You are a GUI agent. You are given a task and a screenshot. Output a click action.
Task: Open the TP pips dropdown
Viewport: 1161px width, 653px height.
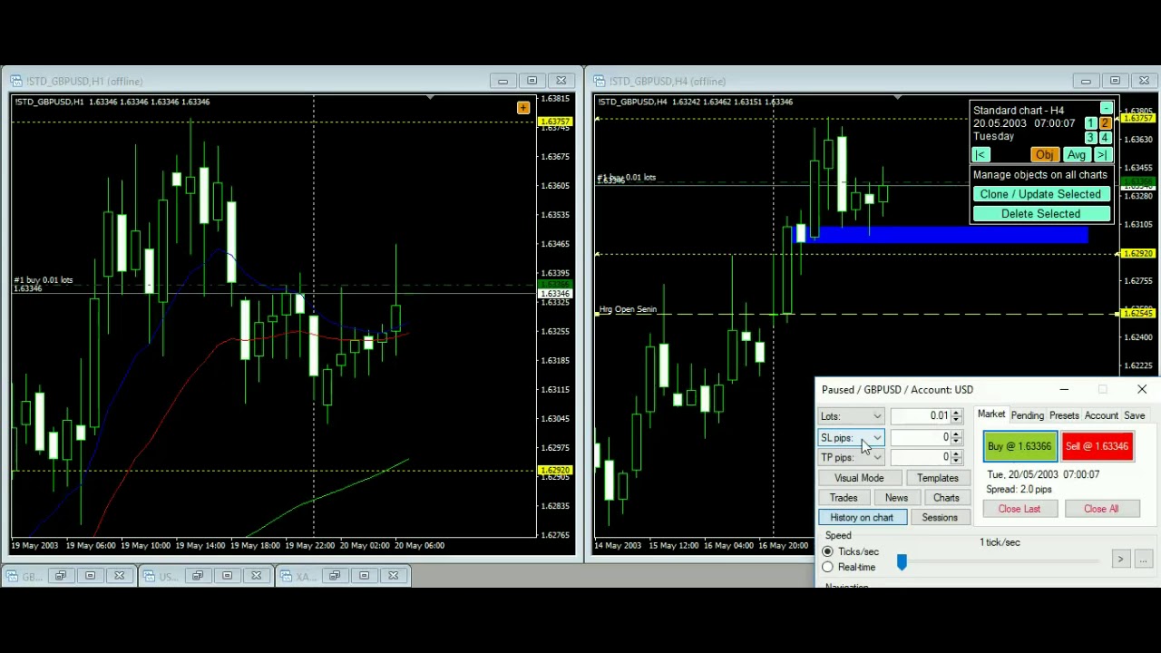click(851, 458)
